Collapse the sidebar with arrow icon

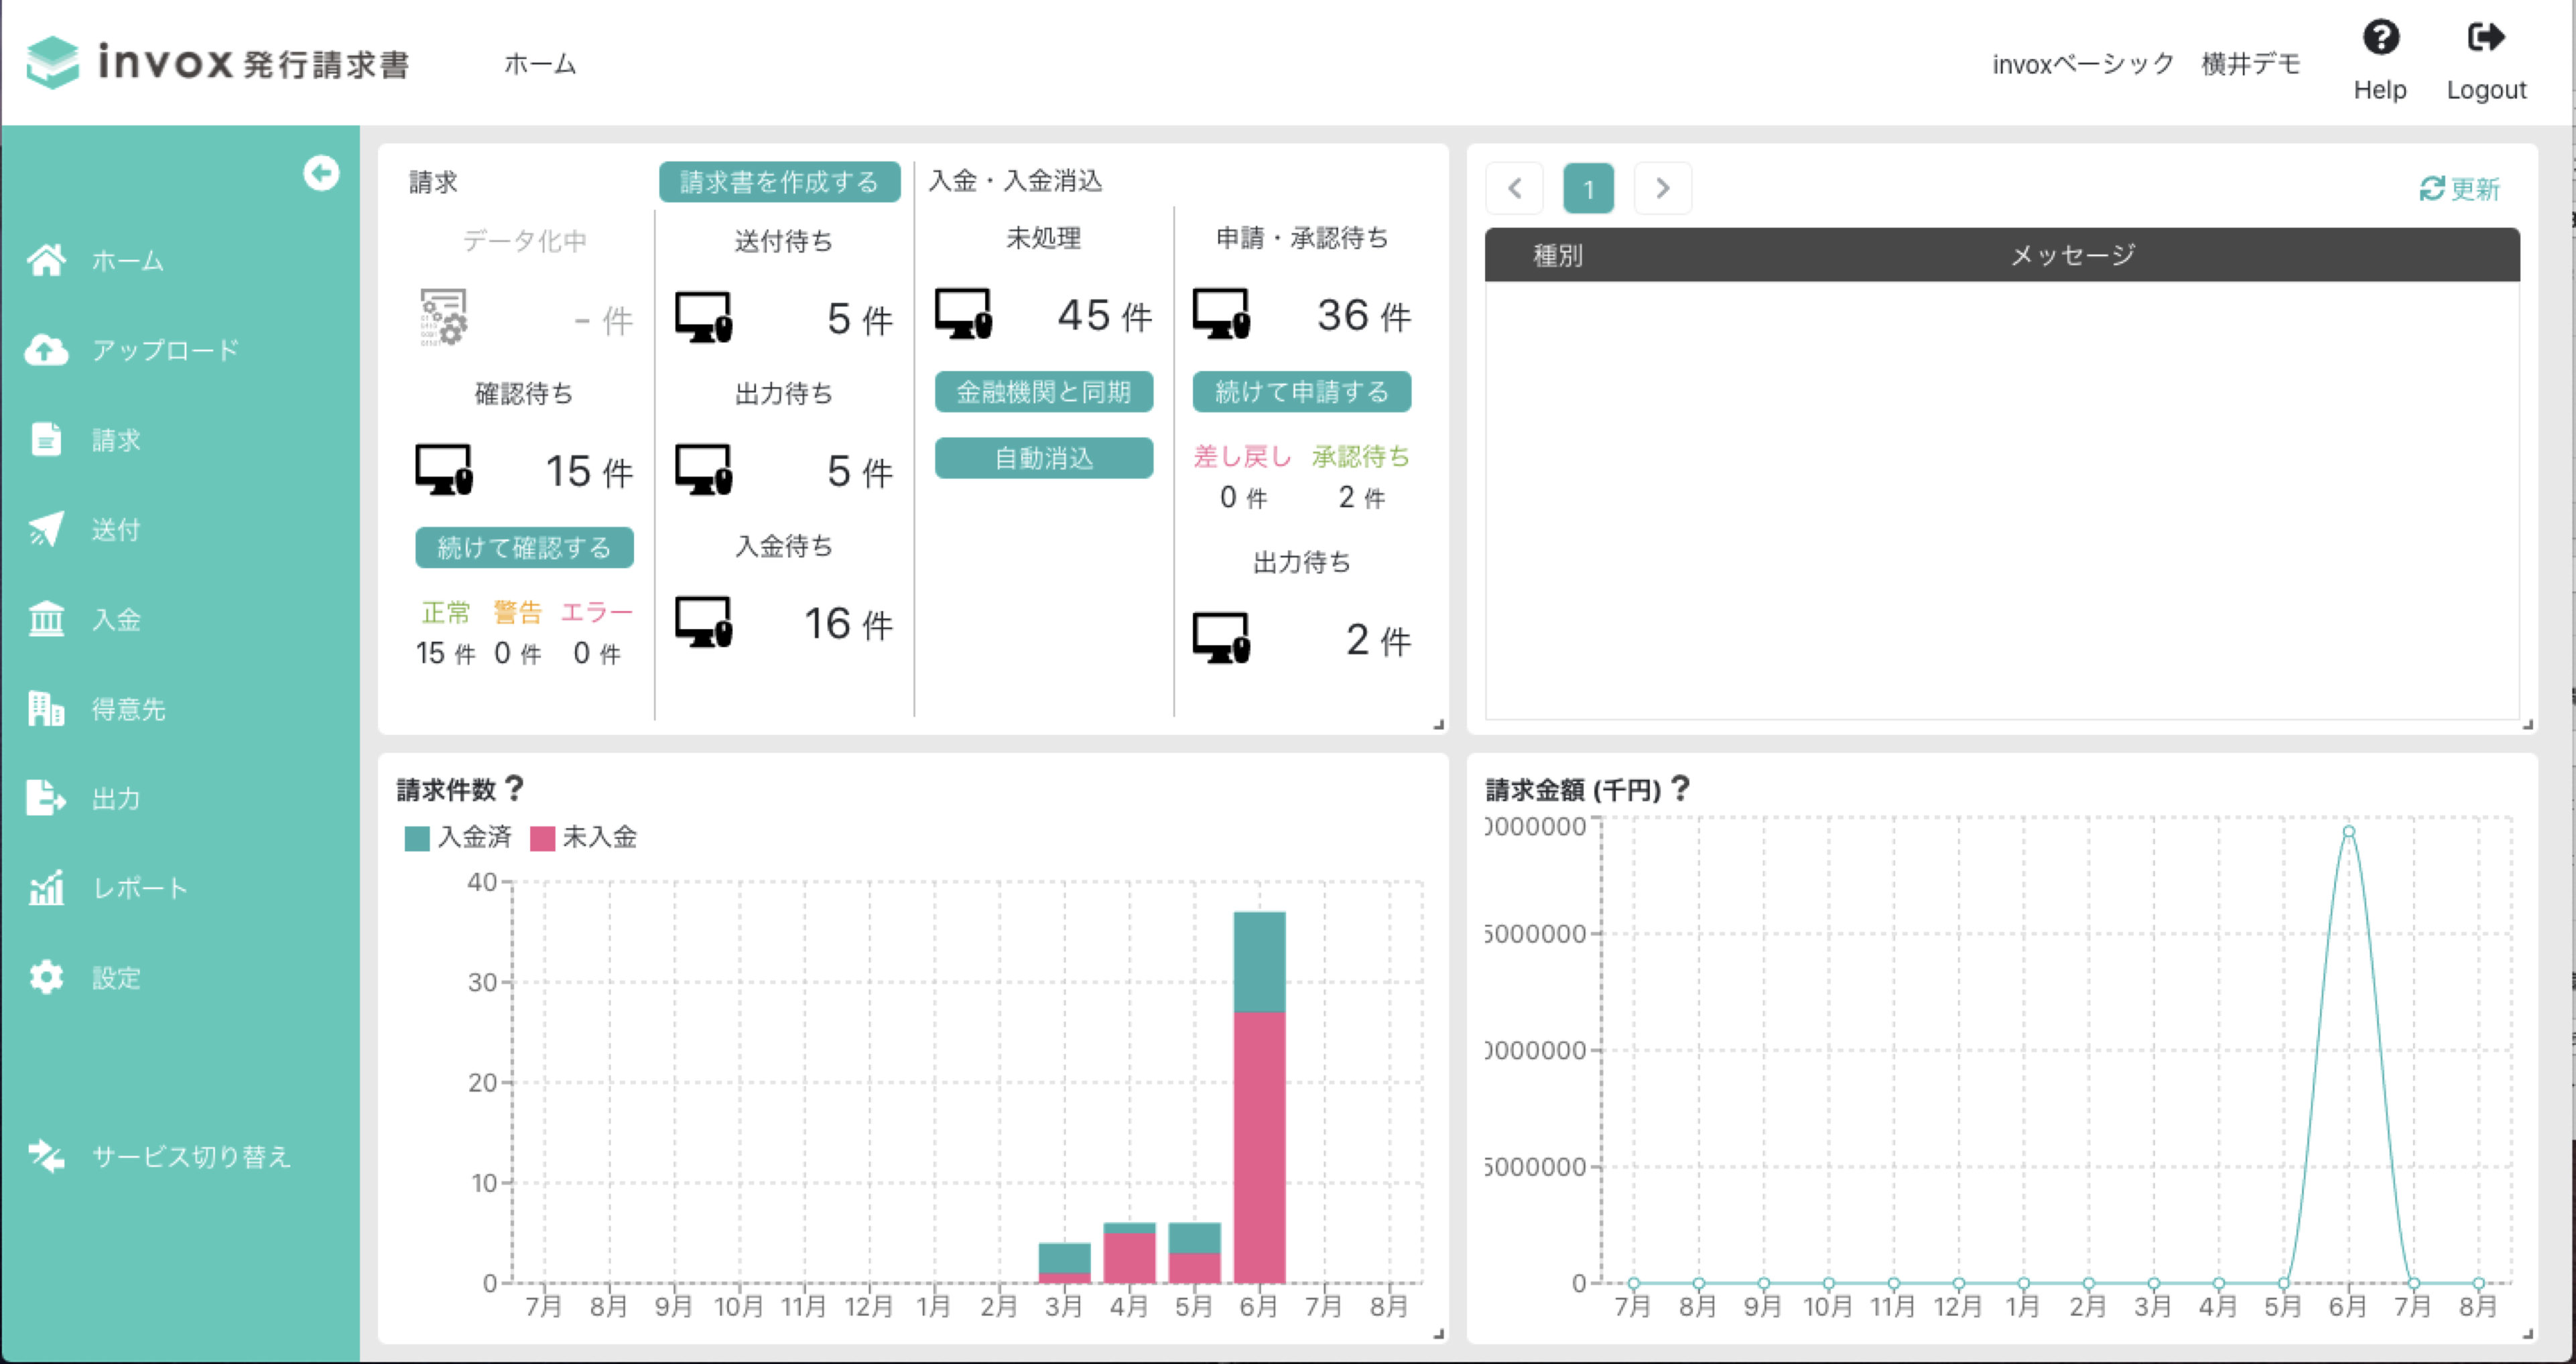[x=320, y=174]
